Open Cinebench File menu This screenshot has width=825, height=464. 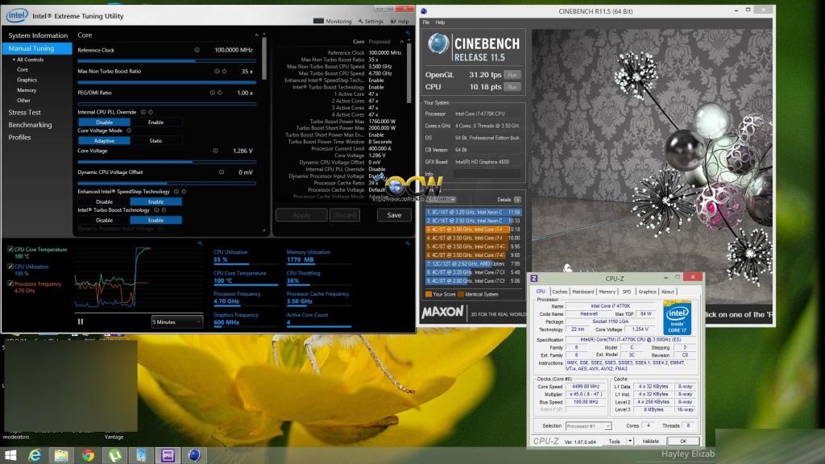pyautogui.click(x=425, y=22)
